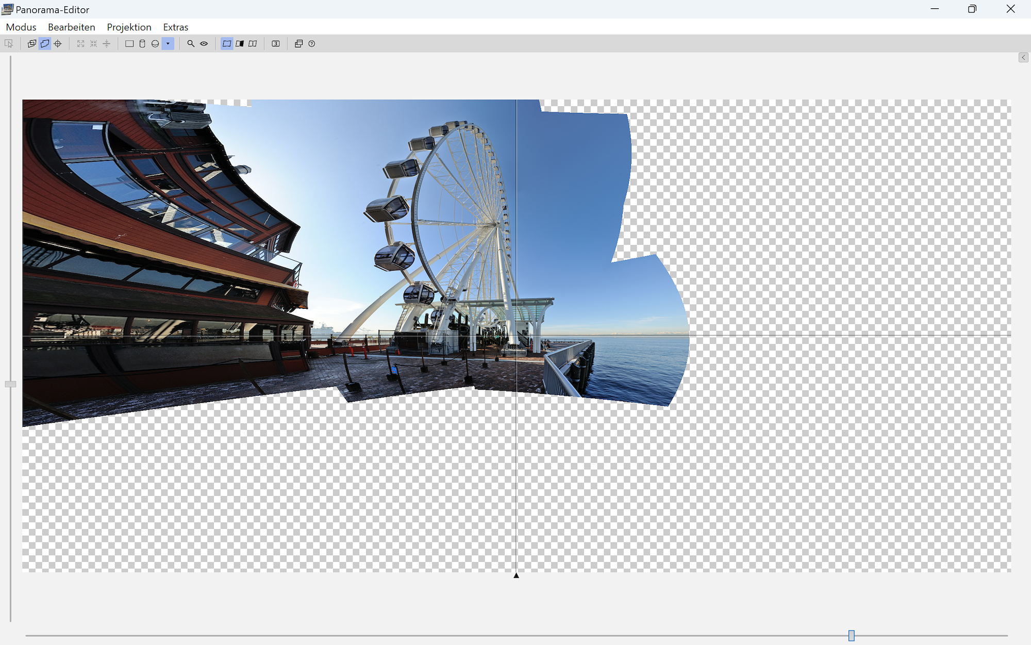The image size is (1031, 645).
Task: Select the crosshair center point tool
Action: tap(58, 44)
